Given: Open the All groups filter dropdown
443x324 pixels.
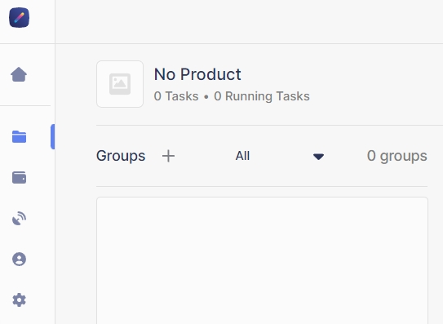Looking at the screenshot, I should click(x=280, y=156).
